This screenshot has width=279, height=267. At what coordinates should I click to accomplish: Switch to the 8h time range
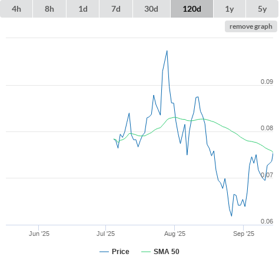49,9
